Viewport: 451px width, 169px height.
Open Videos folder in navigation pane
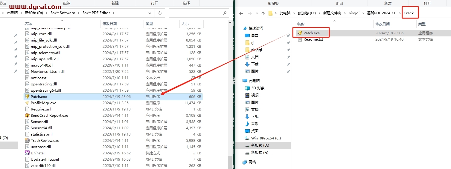252,95
